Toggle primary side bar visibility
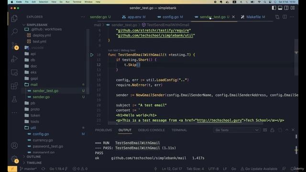 (x=274, y=8)
